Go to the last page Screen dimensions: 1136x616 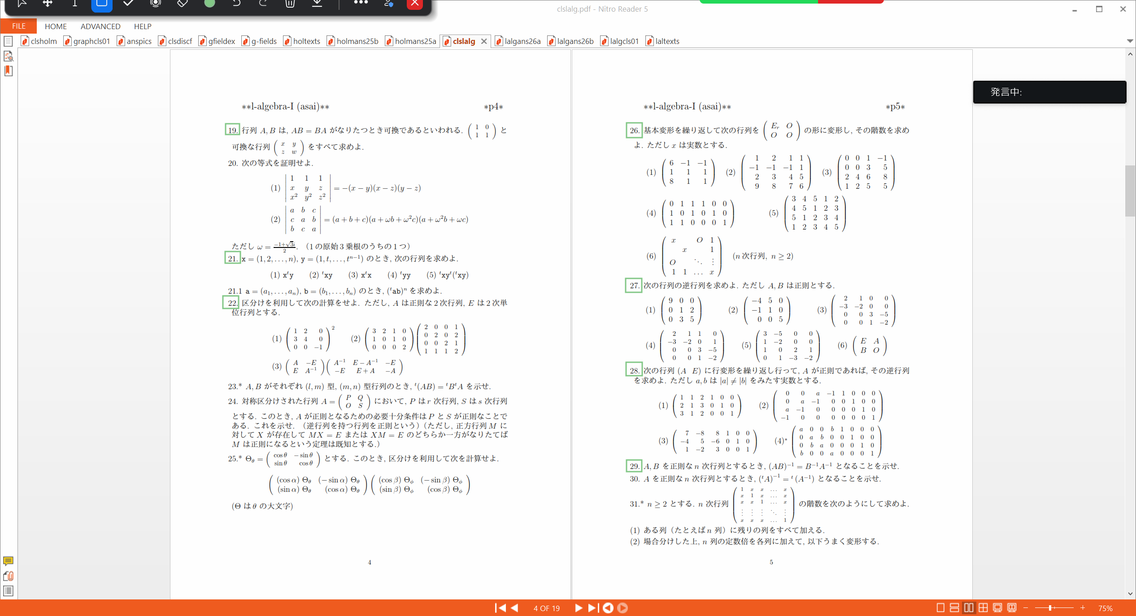(593, 608)
